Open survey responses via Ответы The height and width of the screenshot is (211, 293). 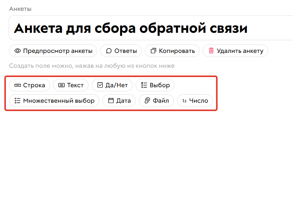(121, 51)
